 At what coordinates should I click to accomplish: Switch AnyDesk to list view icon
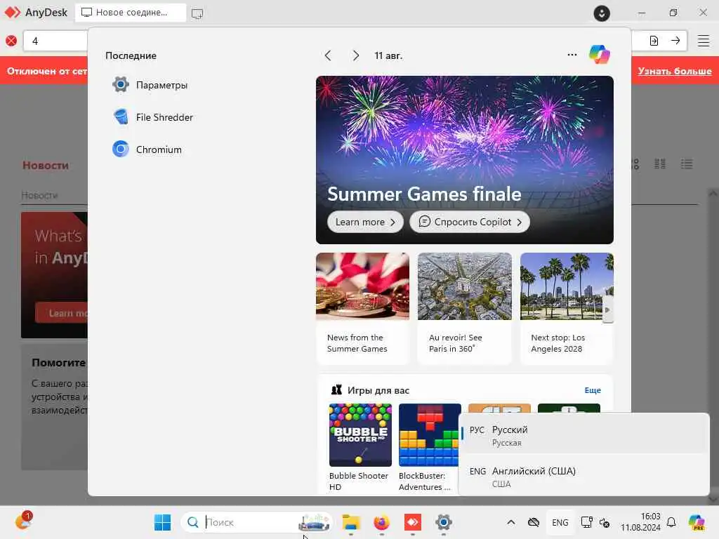click(687, 164)
